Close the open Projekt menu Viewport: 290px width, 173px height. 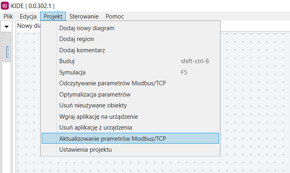pos(53,16)
